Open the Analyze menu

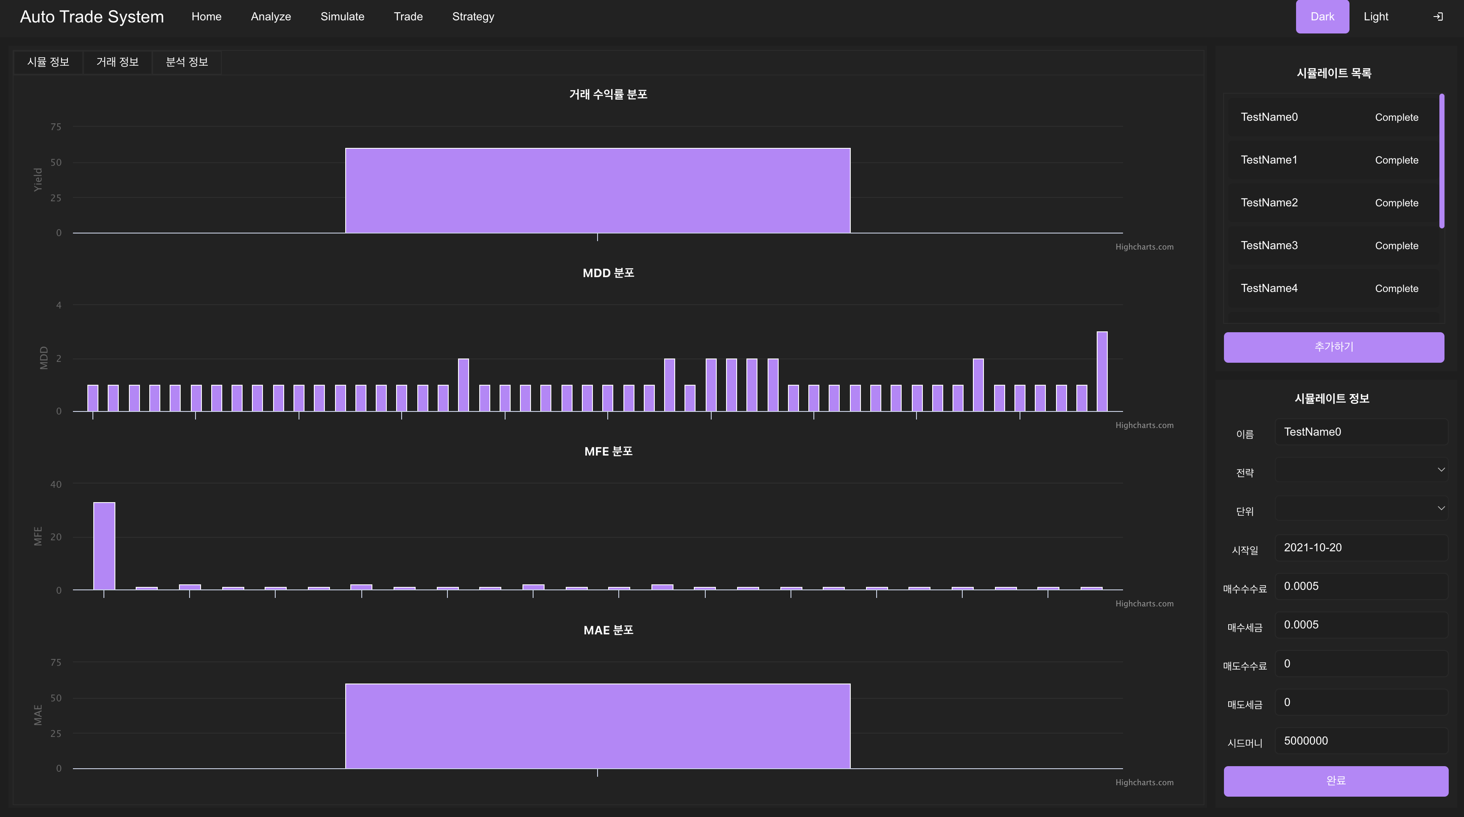click(x=271, y=17)
